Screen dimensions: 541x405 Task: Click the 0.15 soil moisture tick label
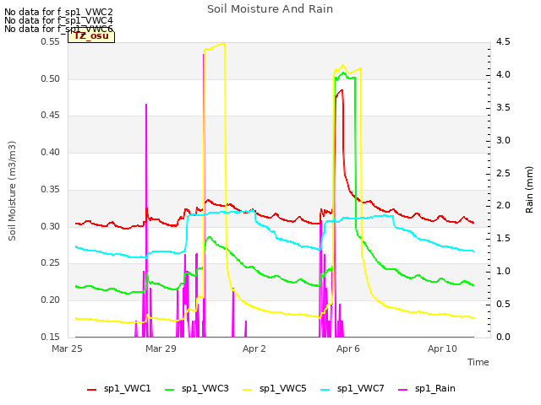click(50, 337)
